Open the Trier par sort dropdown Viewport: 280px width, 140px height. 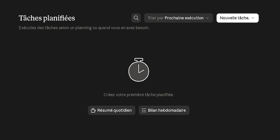point(179,18)
